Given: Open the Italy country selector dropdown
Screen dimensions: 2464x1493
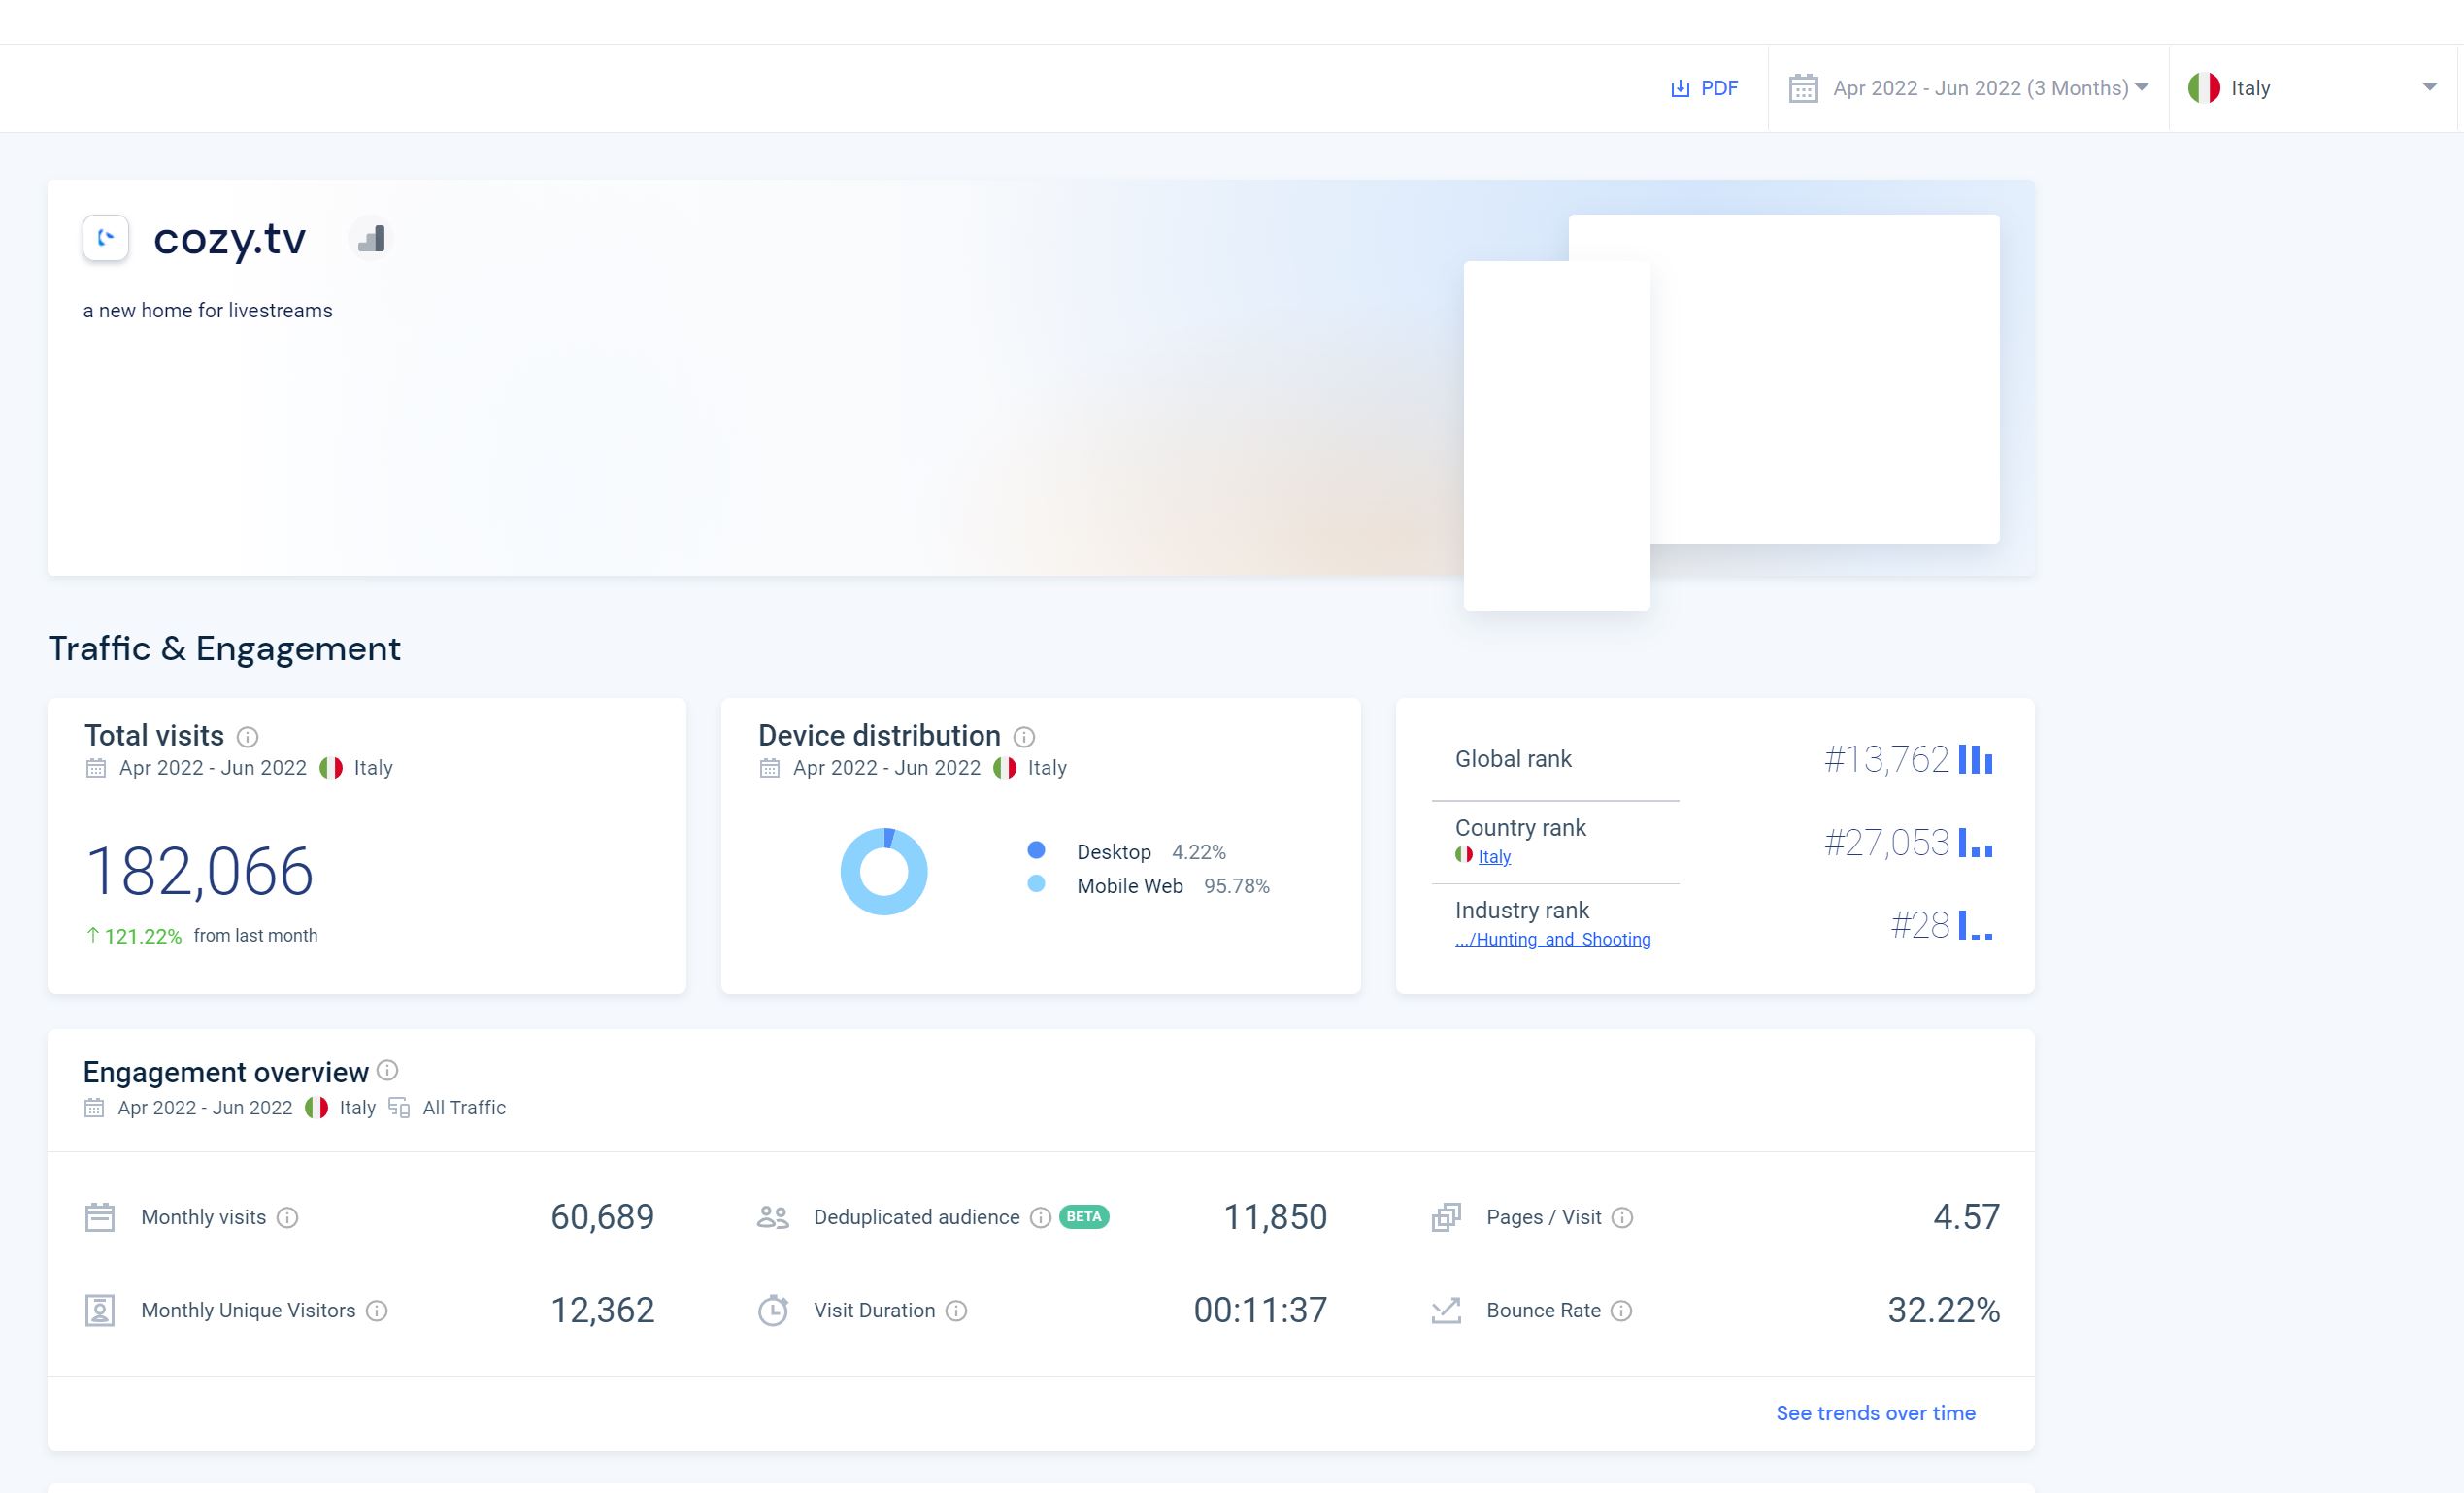Looking at the screenshot, I should click(x=2312, y=88).
